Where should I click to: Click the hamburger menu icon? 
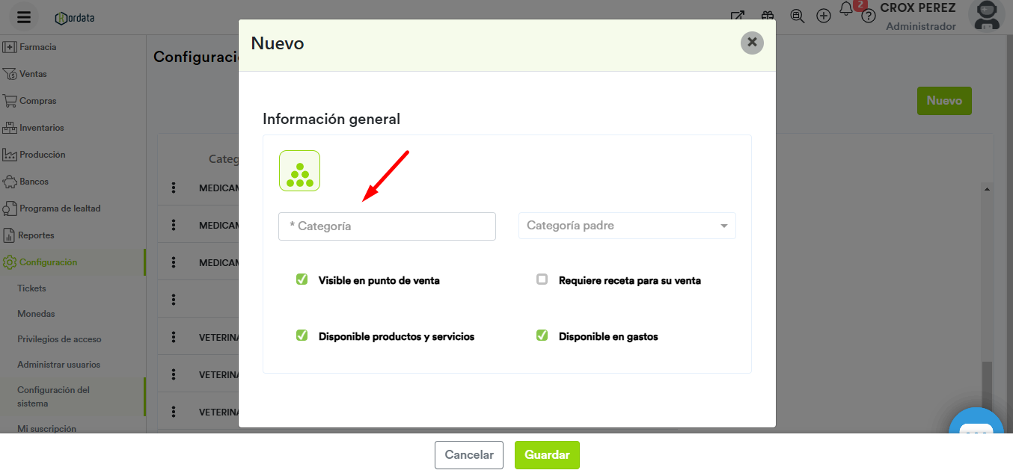(x=24, y=17)
